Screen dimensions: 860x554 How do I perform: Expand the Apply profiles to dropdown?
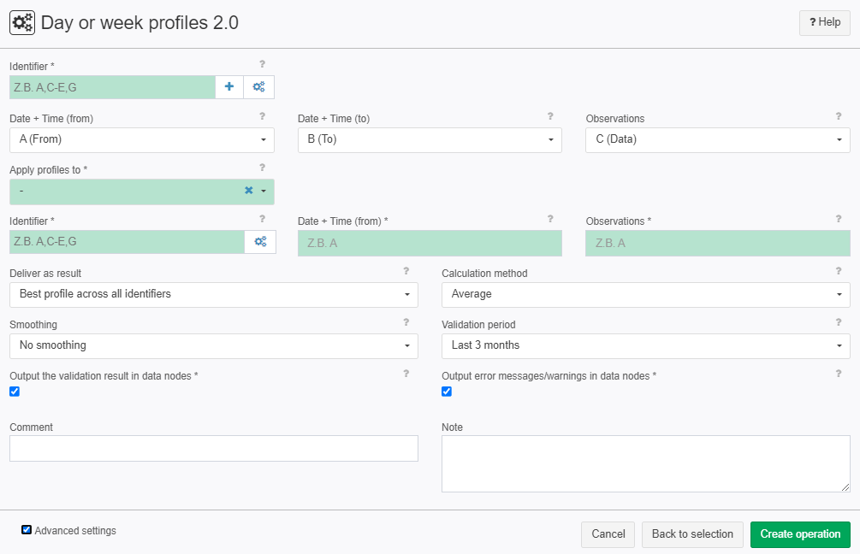(264, 192)
